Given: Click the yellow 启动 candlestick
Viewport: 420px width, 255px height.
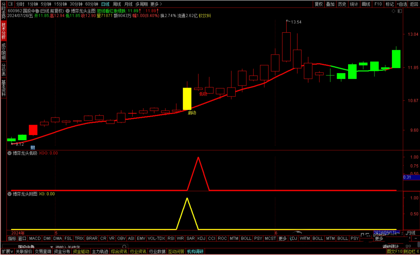Looking at the screenshot, I should pyautogui.click(x=187, y=98).
